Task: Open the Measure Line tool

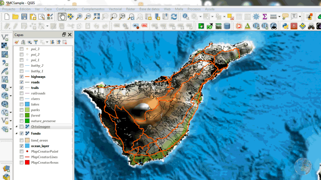Action: pyautogui.click(x=274, y=16)
